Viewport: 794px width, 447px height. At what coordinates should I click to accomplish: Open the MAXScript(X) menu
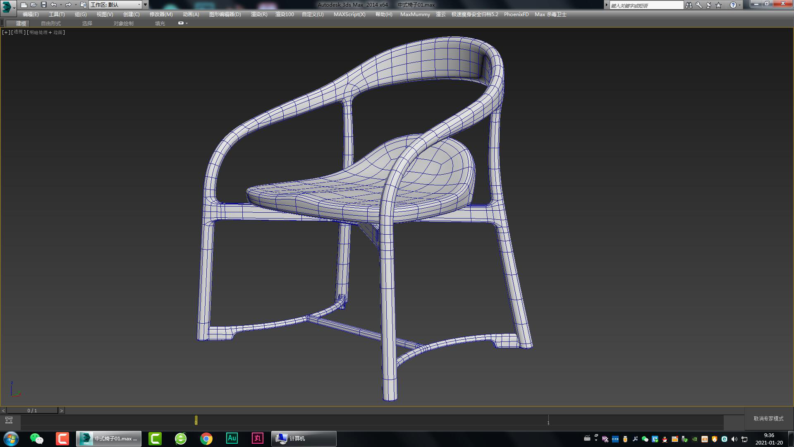pyautogui.click(x=349, y=14)
